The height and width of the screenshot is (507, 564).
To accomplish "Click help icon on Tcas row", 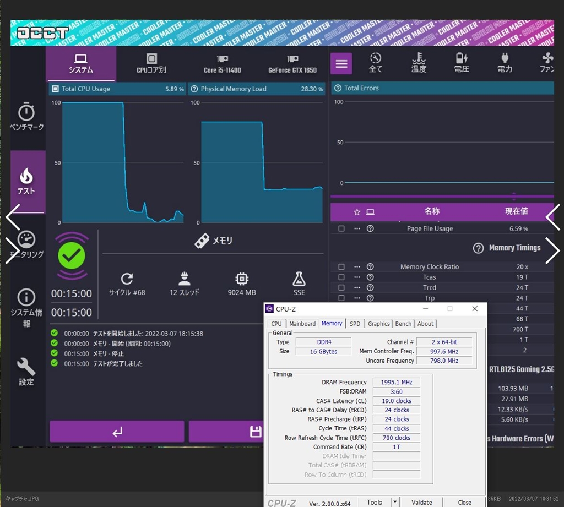I will (370, 277).
